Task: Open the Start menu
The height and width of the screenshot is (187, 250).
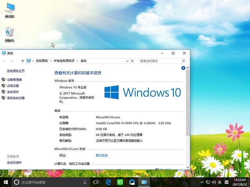Action: [x=6, y=182]
